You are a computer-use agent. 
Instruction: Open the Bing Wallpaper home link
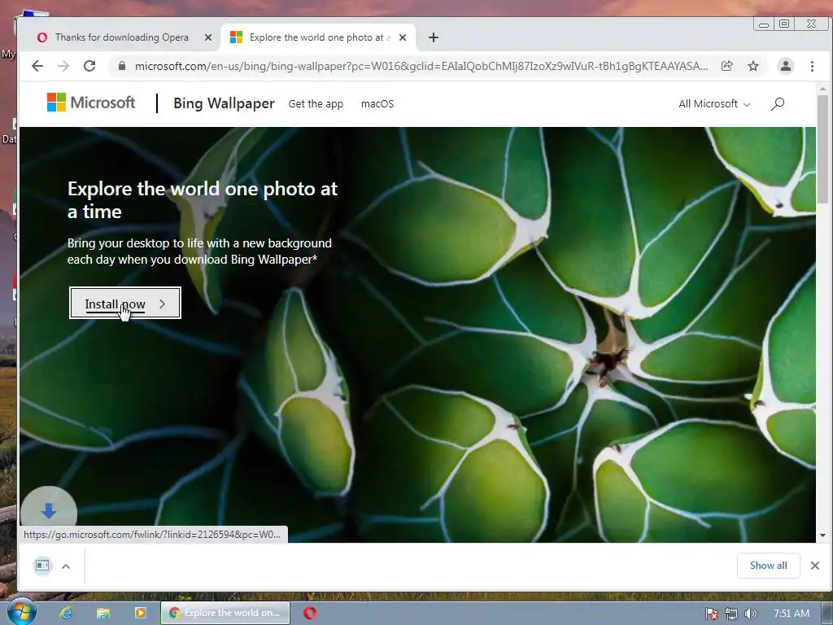point(224,103)
